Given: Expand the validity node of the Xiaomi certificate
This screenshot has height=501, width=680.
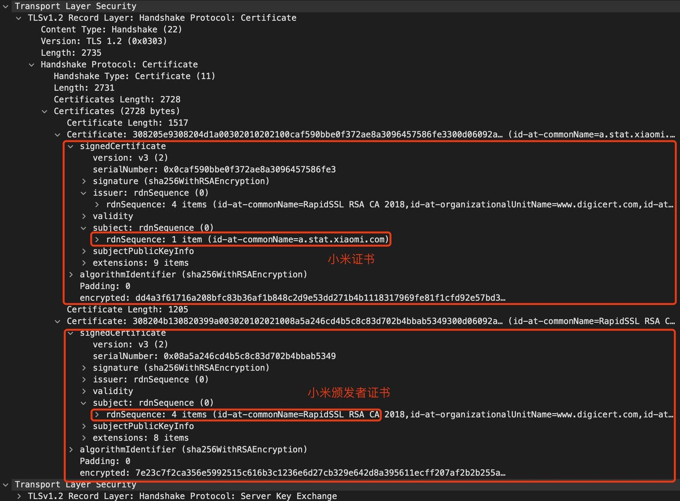Looking at the screenshot, I should tap(84, 216).
